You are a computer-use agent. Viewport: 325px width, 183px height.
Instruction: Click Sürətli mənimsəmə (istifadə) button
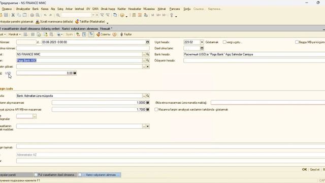(54, 21)
